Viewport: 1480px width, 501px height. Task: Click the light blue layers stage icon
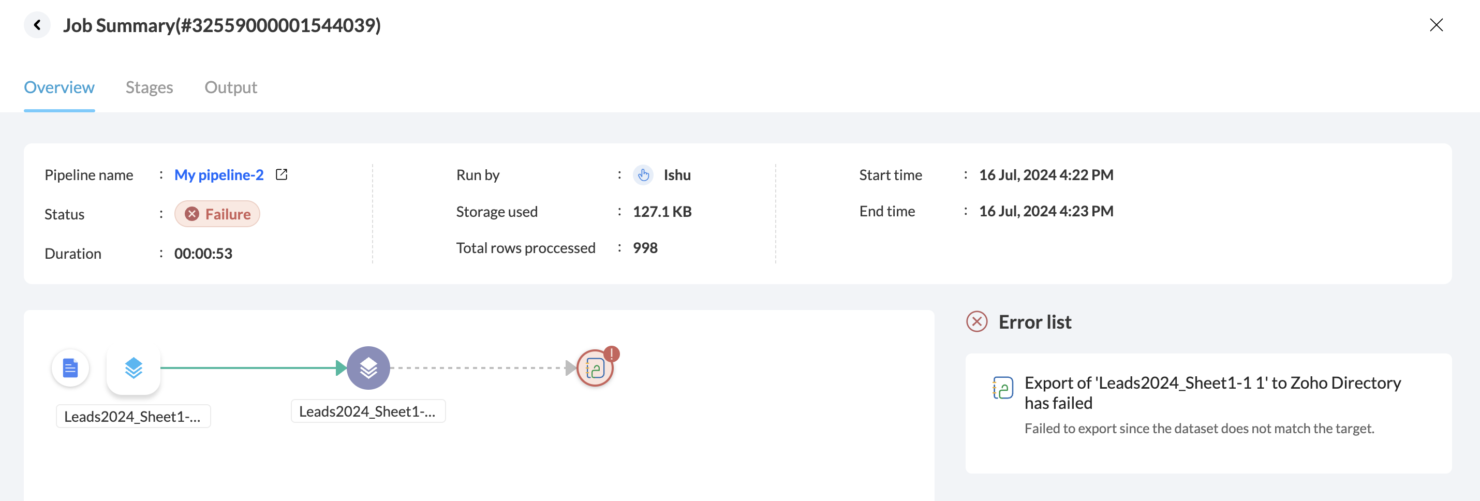pos(134,367)
